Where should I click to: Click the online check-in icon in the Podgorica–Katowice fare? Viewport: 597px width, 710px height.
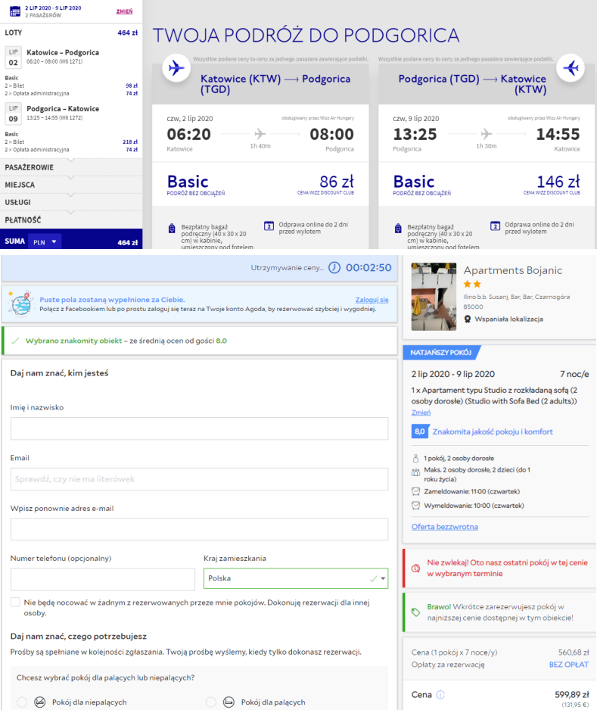(x=495, y=226)
